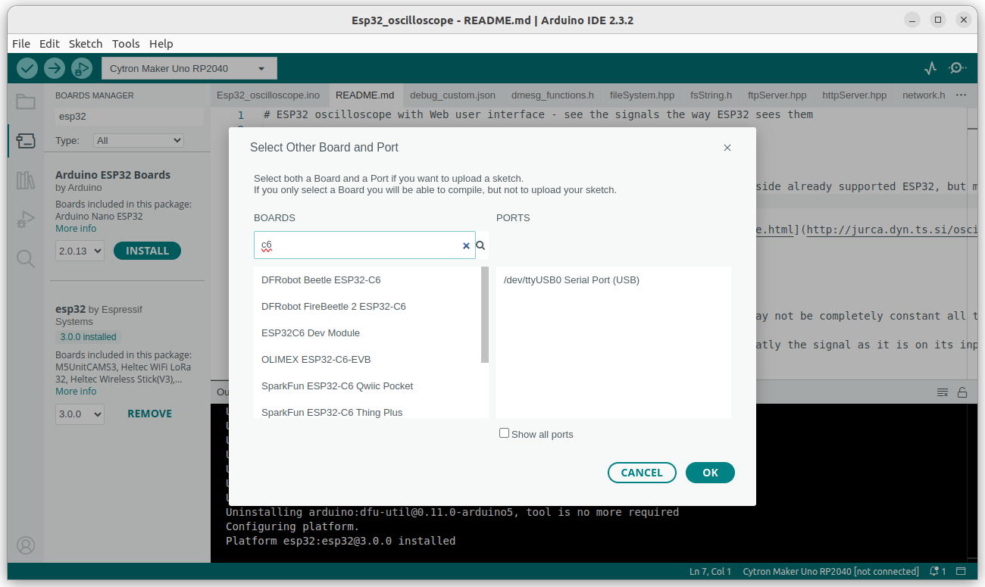Open the Cytron Maker Uno RP2040 board selector

[x=189, y=68]
